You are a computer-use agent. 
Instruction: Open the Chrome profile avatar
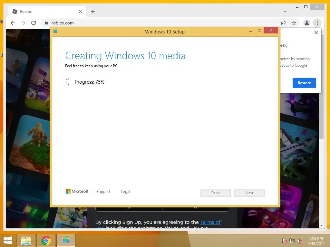pyautogui.click(x=307, y=23)
